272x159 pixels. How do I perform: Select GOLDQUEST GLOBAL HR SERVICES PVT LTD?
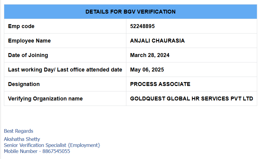click(191, 99)
